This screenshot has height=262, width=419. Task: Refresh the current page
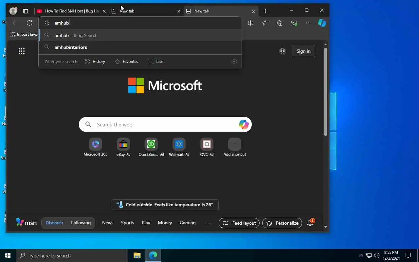[29, 23]
